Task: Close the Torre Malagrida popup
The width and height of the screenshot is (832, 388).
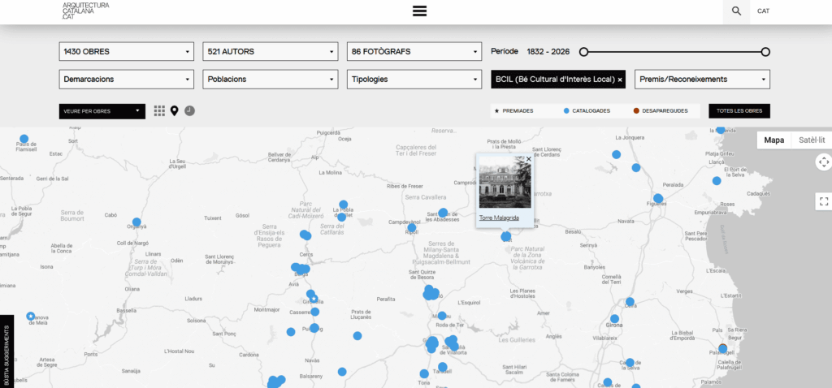Action: tap(528, 160)
